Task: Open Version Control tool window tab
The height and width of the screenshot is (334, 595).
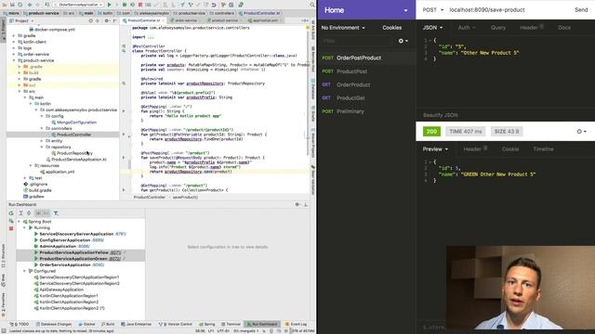Action: (x=176, y=324)
